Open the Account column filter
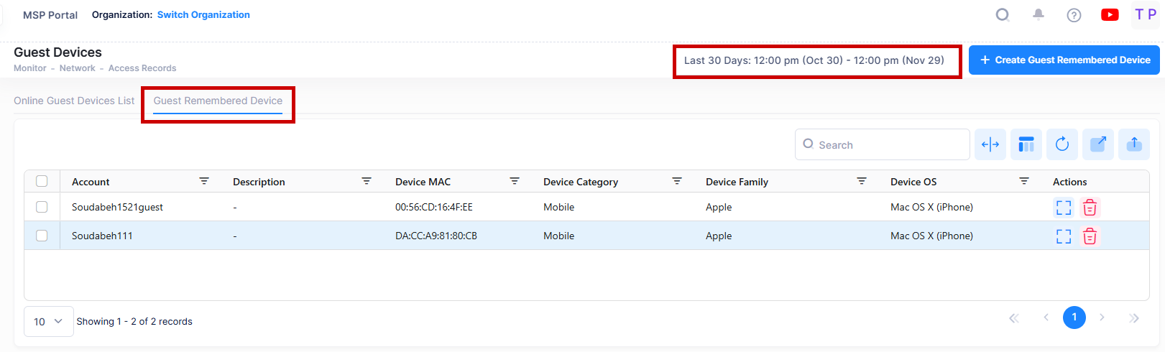Viewport: 1165px width, 352px height. point(204,181)
